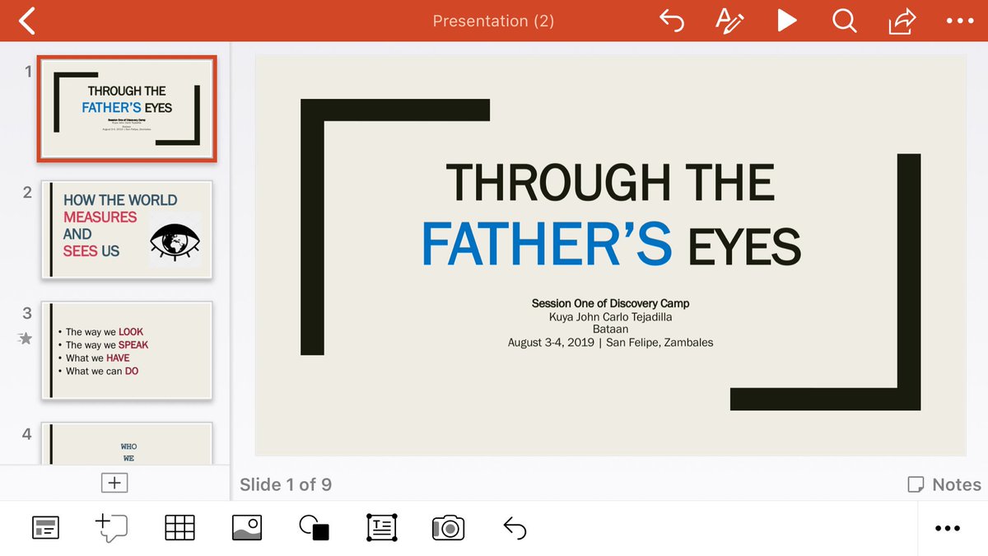
Task: Share the presentation
Action: (902, 21)
